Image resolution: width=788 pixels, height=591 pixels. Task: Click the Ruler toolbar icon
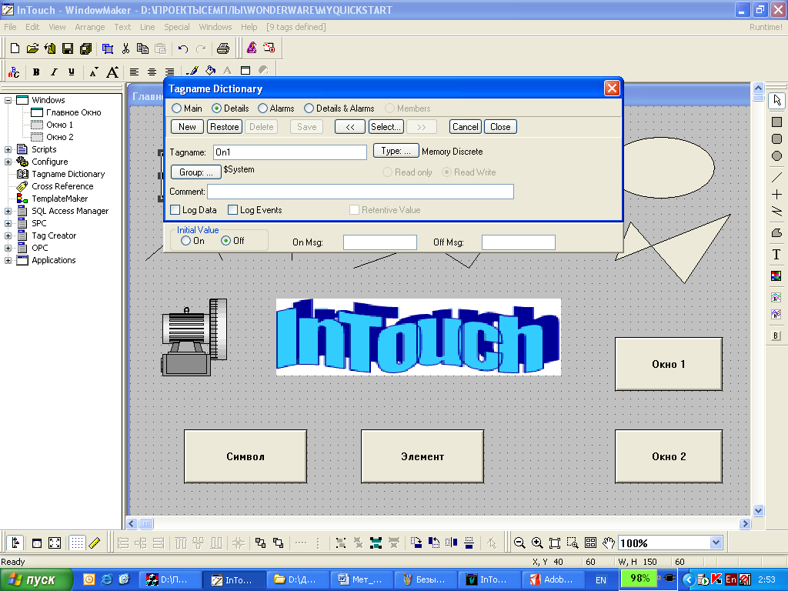[95, 543]
